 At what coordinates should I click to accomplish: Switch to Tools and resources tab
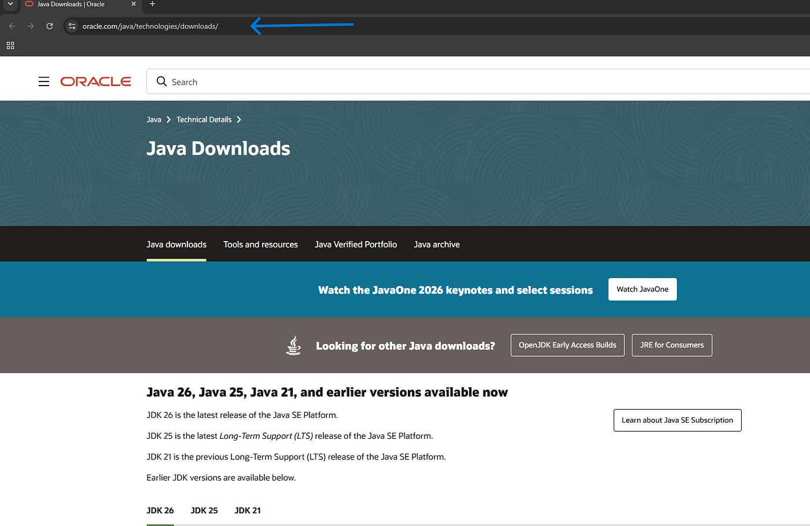260,245
